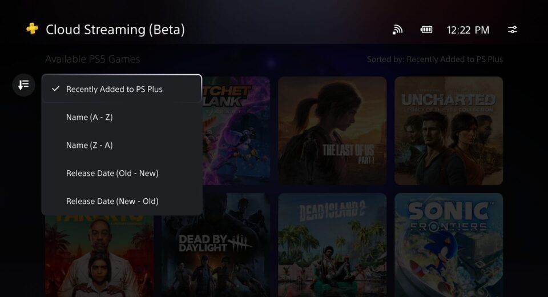Image resolution: width=548 pixels, height=297 pixels.
Task: Select the Ratchet & Clank game tile
Action: point(236,131)
